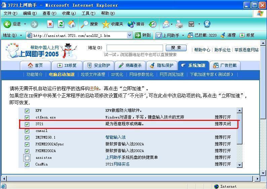This screenshot has width=267, height=189.
Task: Enable the assistse startup checkbox
Action: point(27,158)
